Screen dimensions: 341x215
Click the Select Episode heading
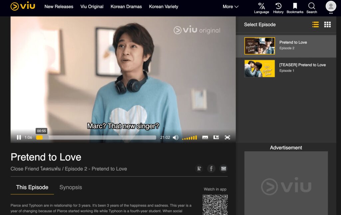tap(260, 25)
